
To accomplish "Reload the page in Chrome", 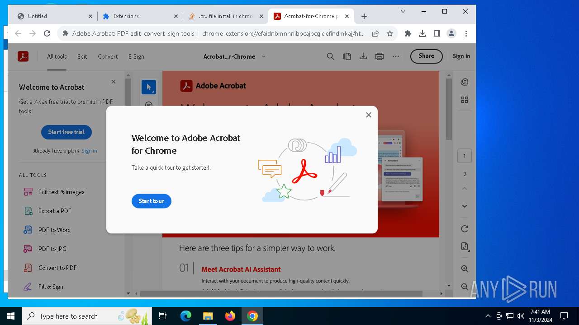I will (47, 33).
